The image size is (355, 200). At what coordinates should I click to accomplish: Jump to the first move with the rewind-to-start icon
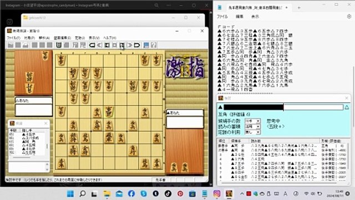coord(92,45)
